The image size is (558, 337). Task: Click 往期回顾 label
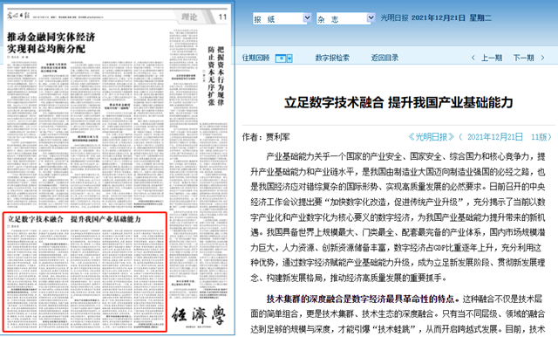pos(255,58)
